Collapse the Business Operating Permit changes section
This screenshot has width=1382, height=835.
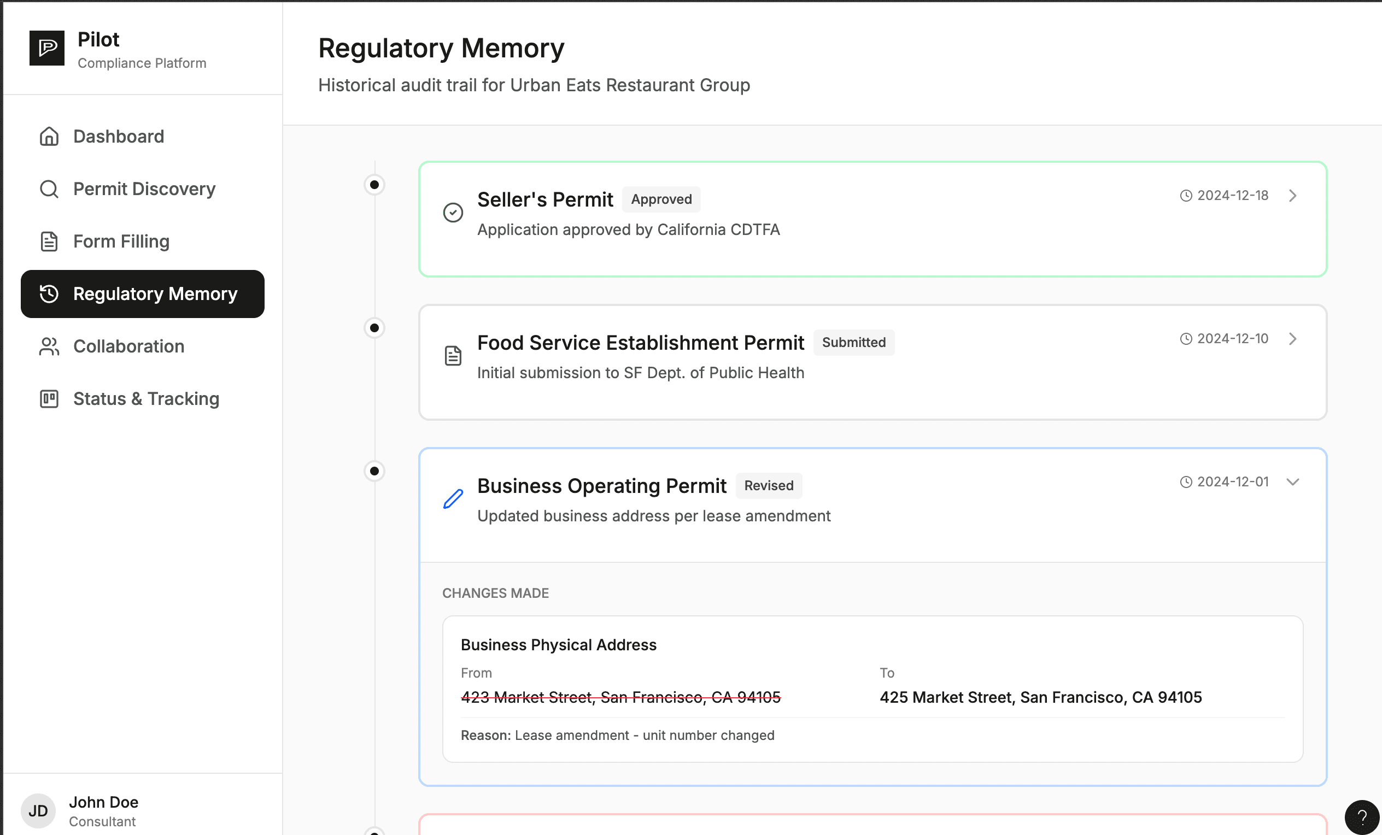tap(1293, 481)
